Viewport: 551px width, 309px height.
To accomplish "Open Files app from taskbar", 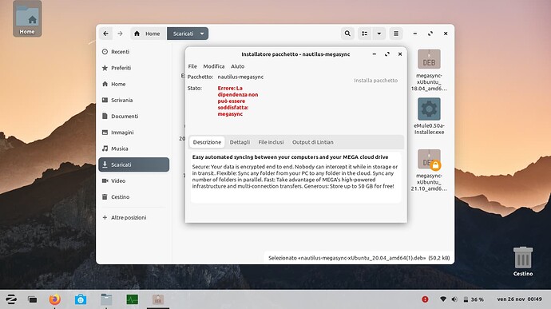I will click(106, 299).
